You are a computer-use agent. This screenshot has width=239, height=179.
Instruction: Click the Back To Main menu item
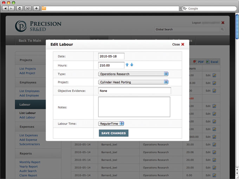30,40
